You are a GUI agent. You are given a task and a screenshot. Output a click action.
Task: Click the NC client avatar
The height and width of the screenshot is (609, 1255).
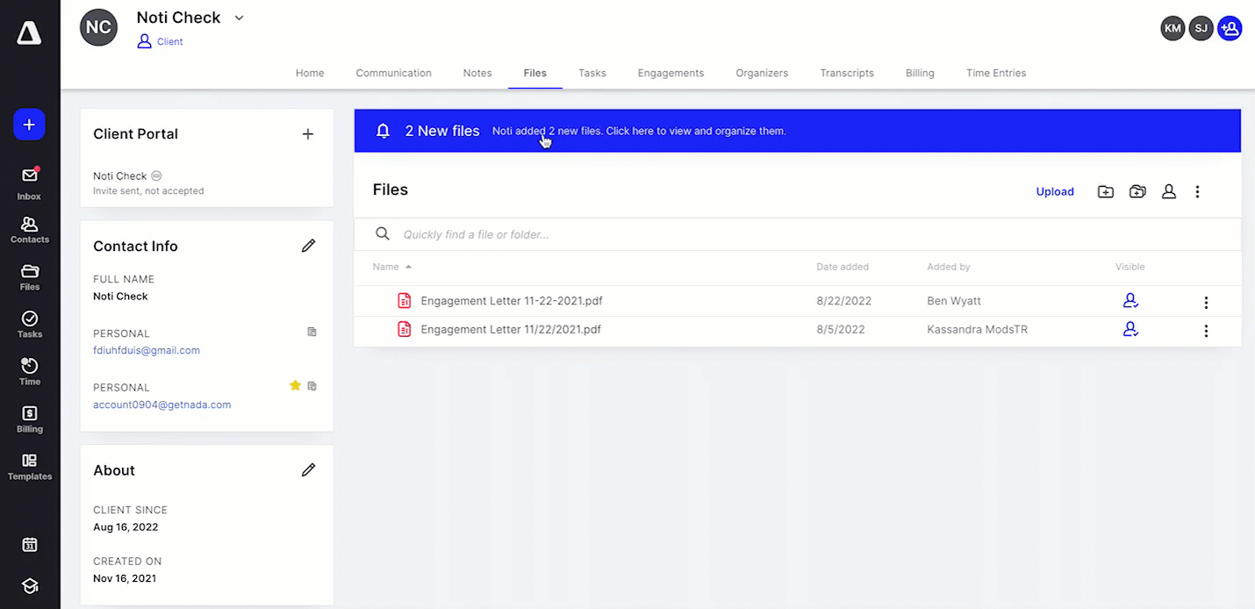coord(98,27)
